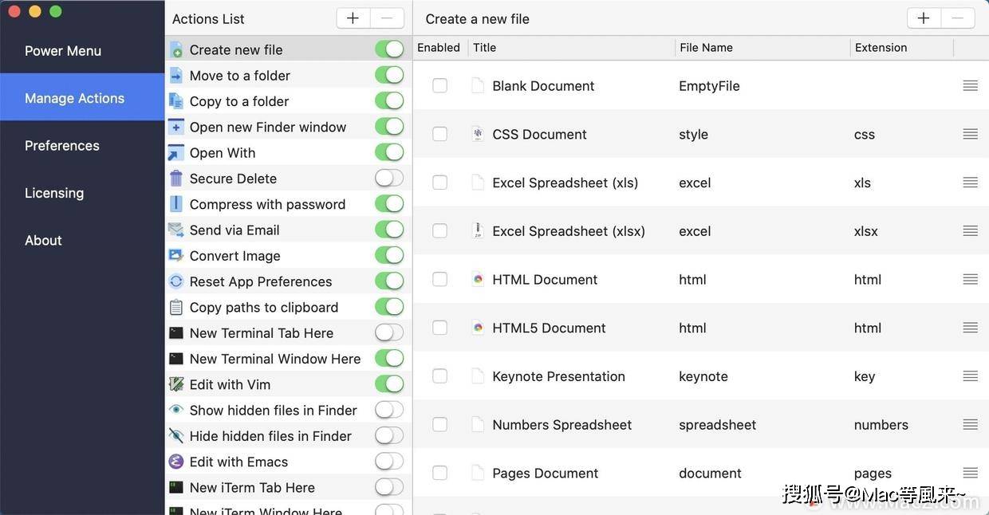Click the Move to a folder icon
Screen dimensions: 989x515
pos(176,76)
